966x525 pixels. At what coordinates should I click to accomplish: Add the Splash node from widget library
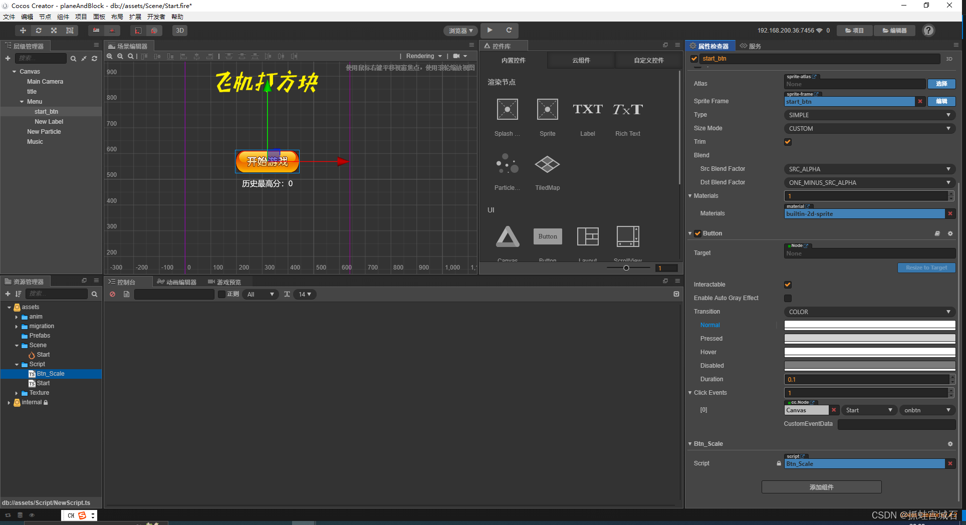(x=507, y=118)
